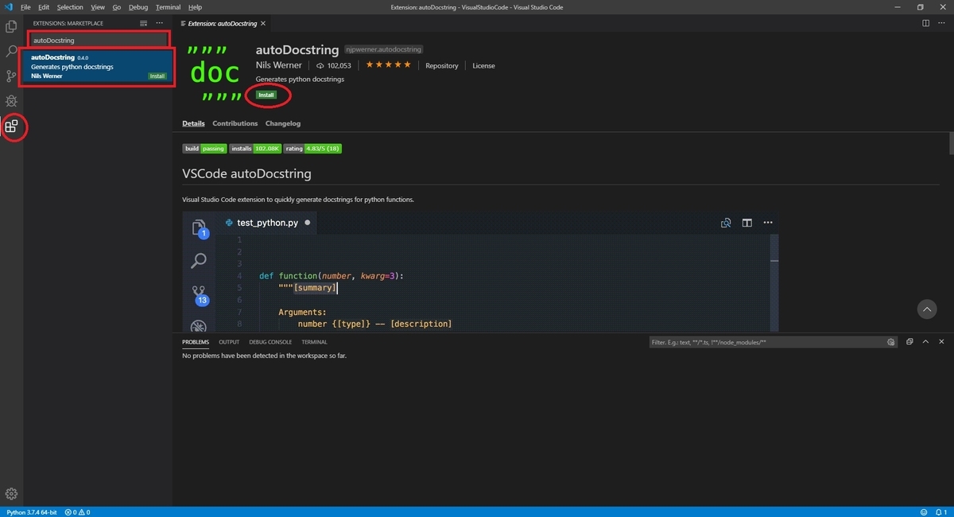This screenshot has height=517, width=954.
Task: Switch to the Contributions tab
Action: pos(235,123)
